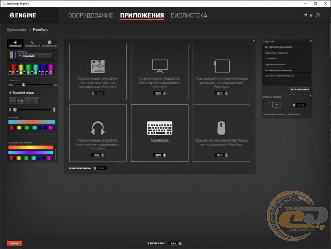The height and width of the screenshot is (249, 331).
Task: Go to Приложения breadcrumb link
Action: click(x=17, y=30)
